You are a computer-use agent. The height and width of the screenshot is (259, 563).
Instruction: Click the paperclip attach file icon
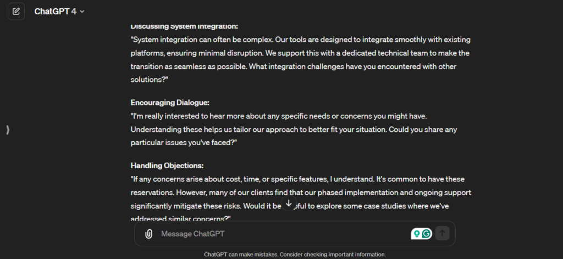pyautogui.click(x=148, y=234)
